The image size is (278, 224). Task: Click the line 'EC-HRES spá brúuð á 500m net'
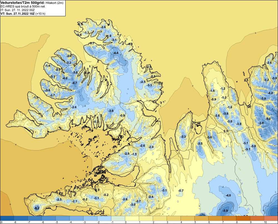pyautogui.click(x=23, y=6)
